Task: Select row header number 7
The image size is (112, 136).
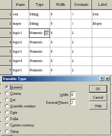Action: [x=6, y=70]
